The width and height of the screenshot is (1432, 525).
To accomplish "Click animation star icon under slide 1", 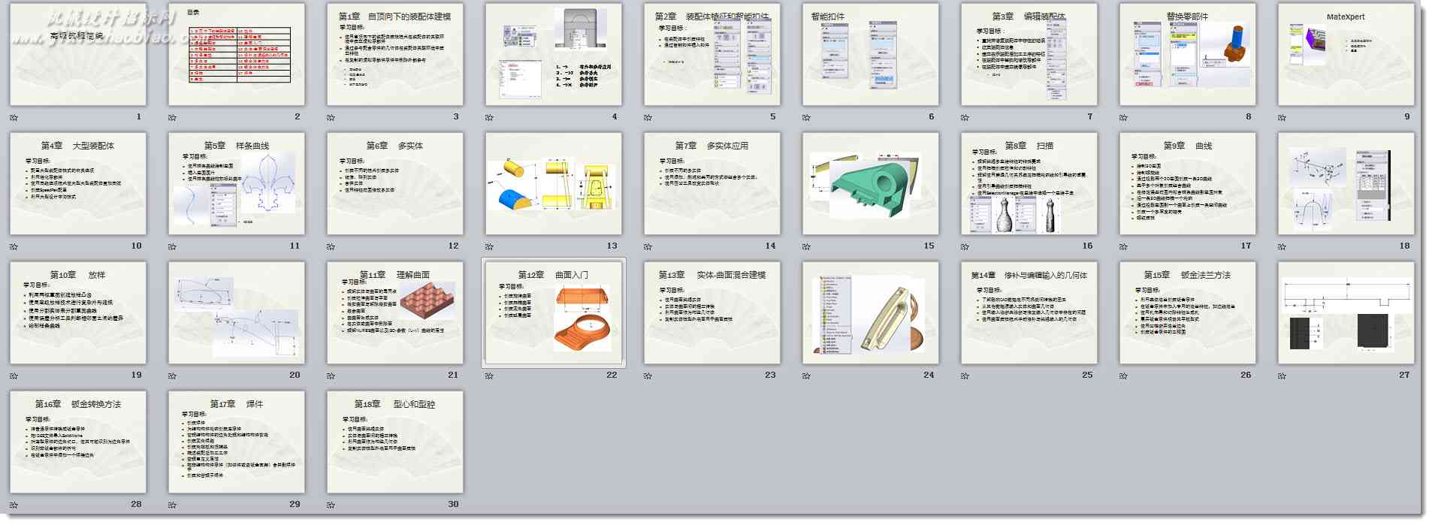I will pyautogui.click(x=14, y=118).
